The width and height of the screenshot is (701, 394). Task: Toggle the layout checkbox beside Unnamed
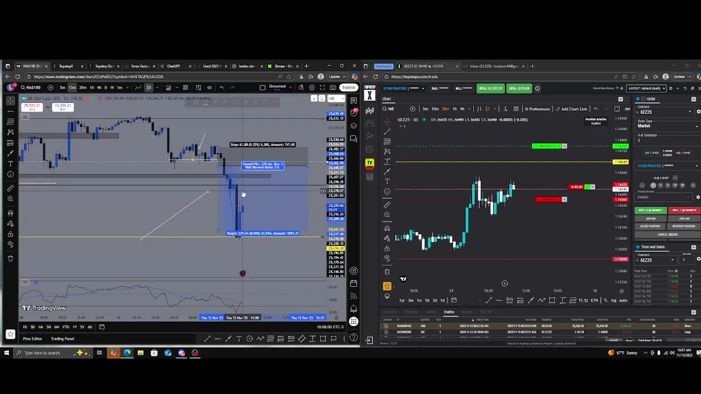click(262, 87)
